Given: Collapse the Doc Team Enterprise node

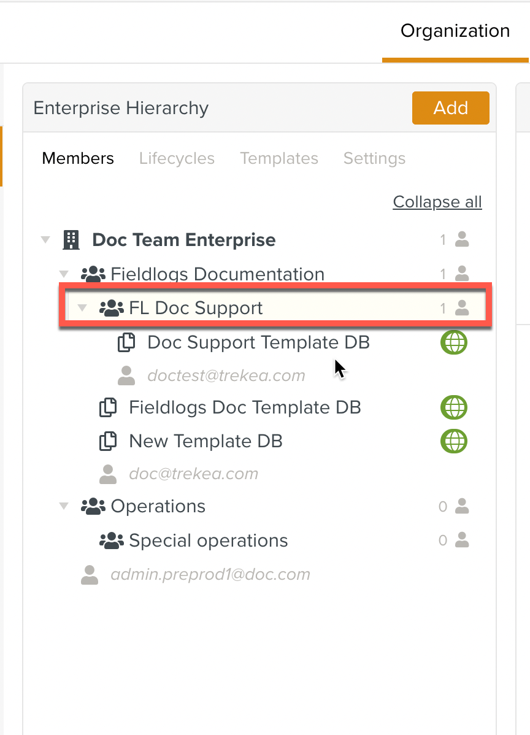Looking at the screenshot, I should (x=45, y=240).
